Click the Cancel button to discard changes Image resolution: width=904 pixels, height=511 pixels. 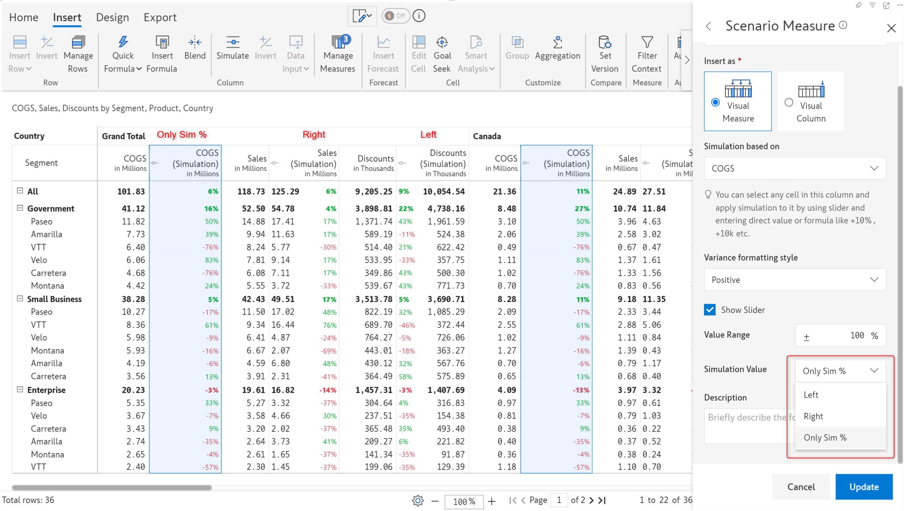[801, 487]
